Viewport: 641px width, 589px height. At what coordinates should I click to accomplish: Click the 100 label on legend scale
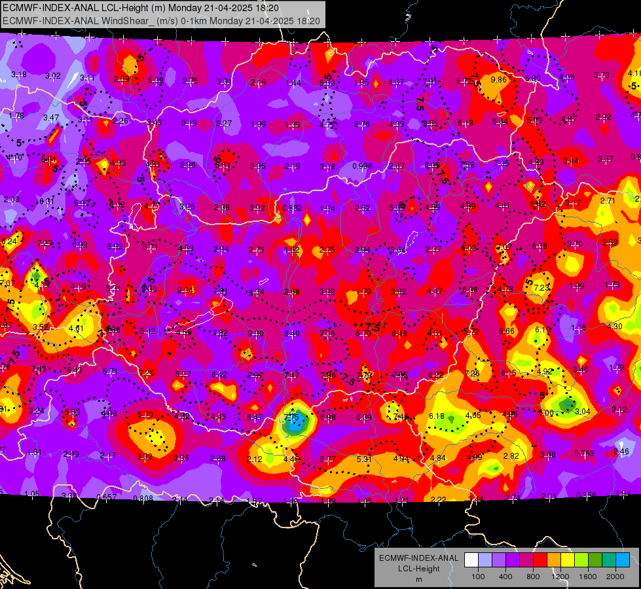(x=478, y=577)
